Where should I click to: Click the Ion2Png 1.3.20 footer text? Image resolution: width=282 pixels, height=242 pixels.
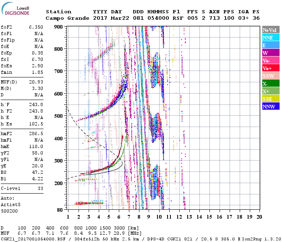[261, 239]
